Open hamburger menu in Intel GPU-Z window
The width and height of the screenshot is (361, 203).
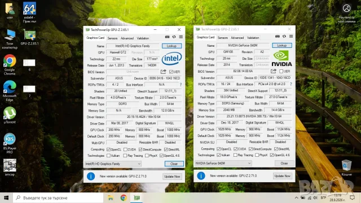pyautogui.click(x=181, y=37)
